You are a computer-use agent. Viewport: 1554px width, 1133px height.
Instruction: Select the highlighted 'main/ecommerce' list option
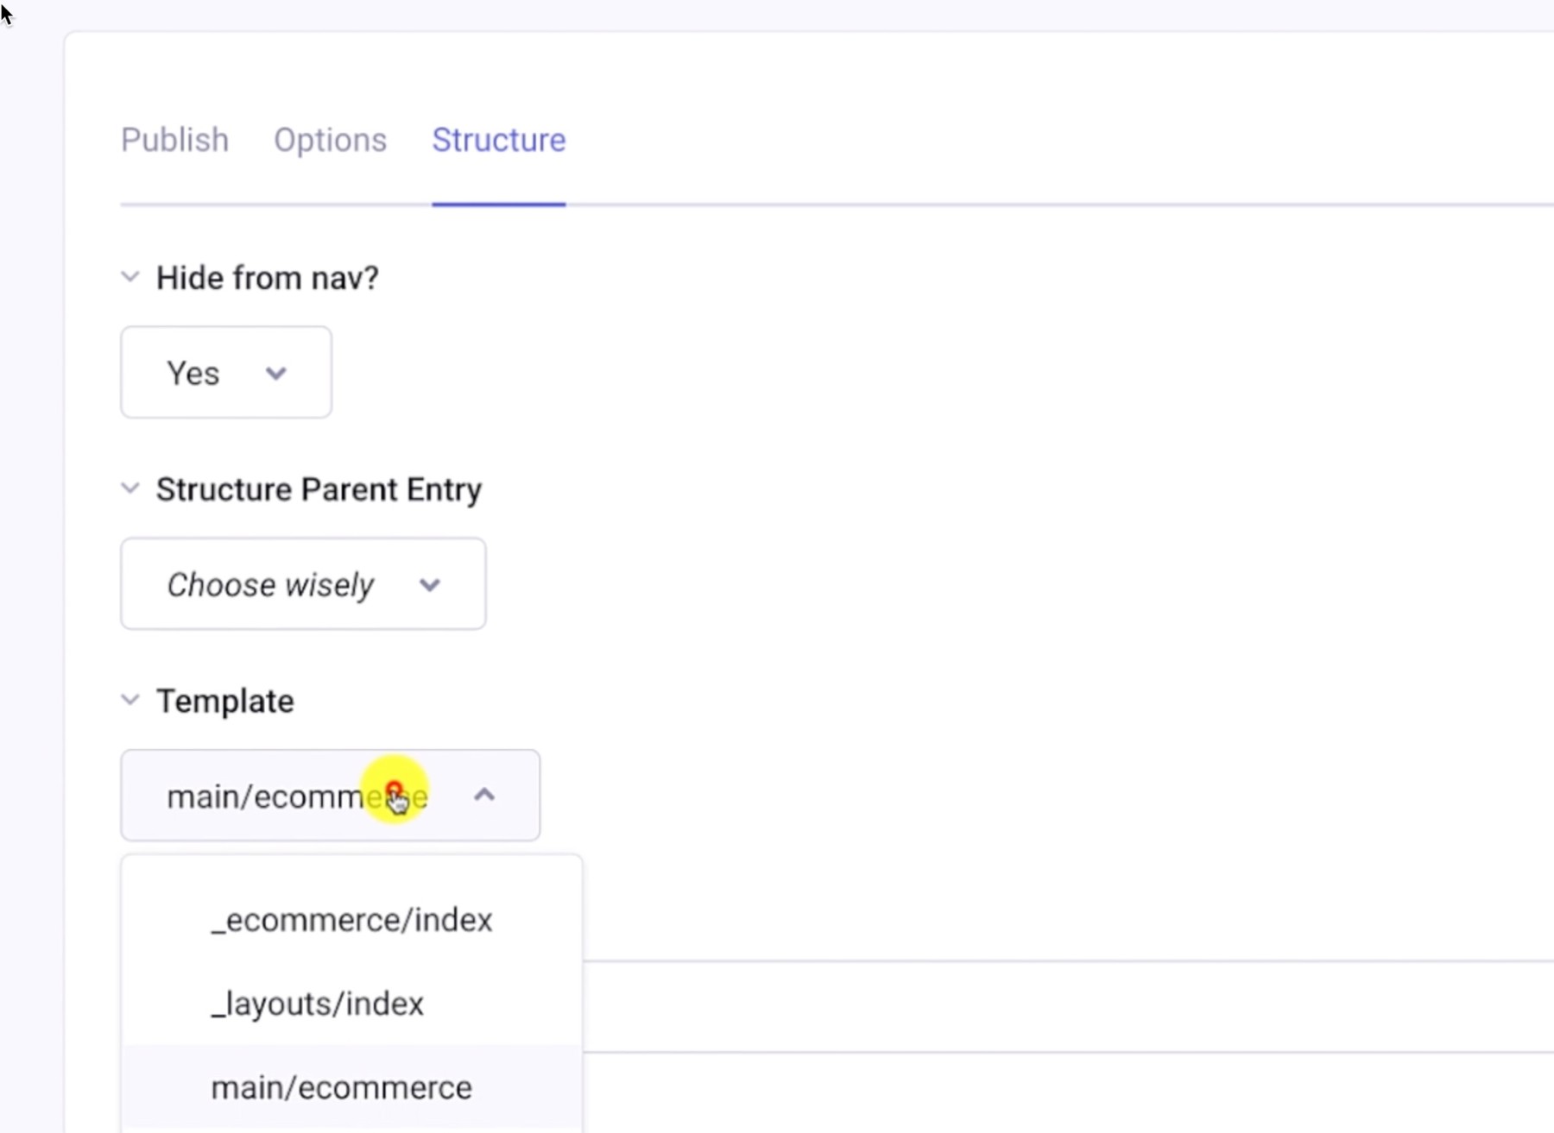[x=342, y=1087]
